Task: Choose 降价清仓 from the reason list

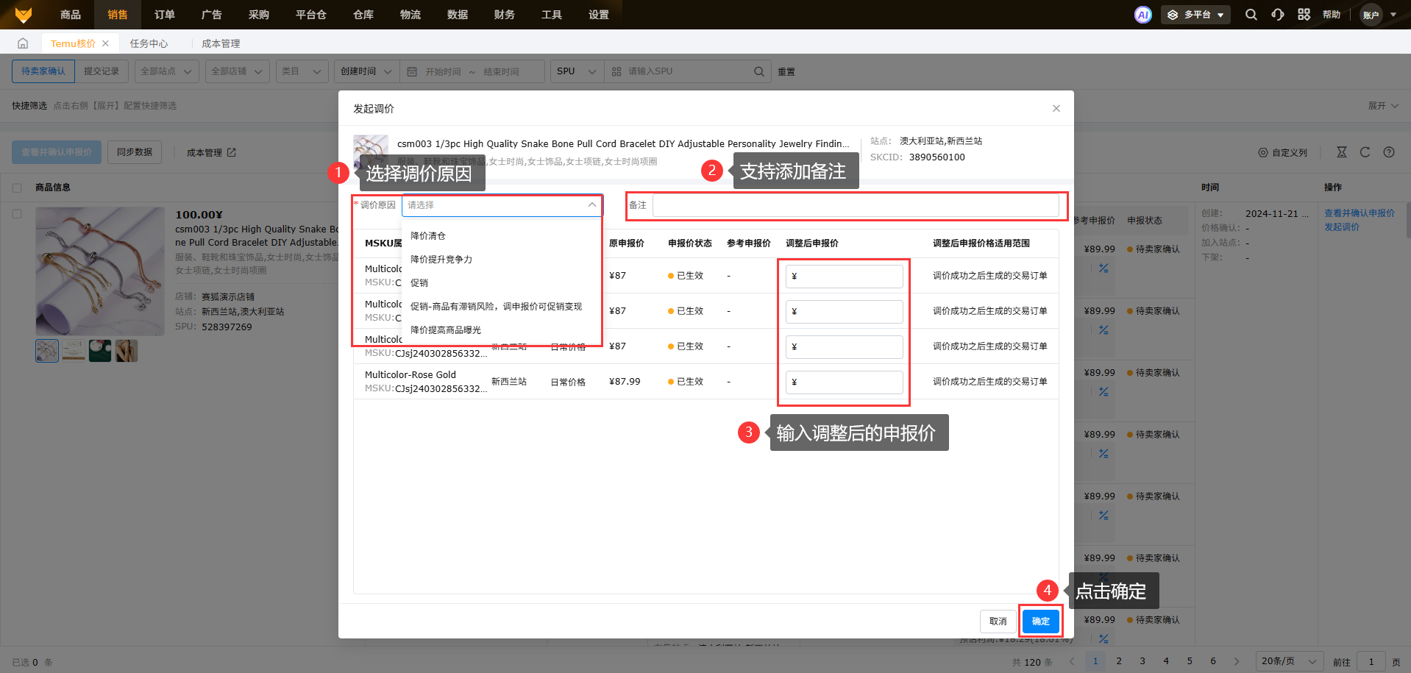Action: (428, 236)
